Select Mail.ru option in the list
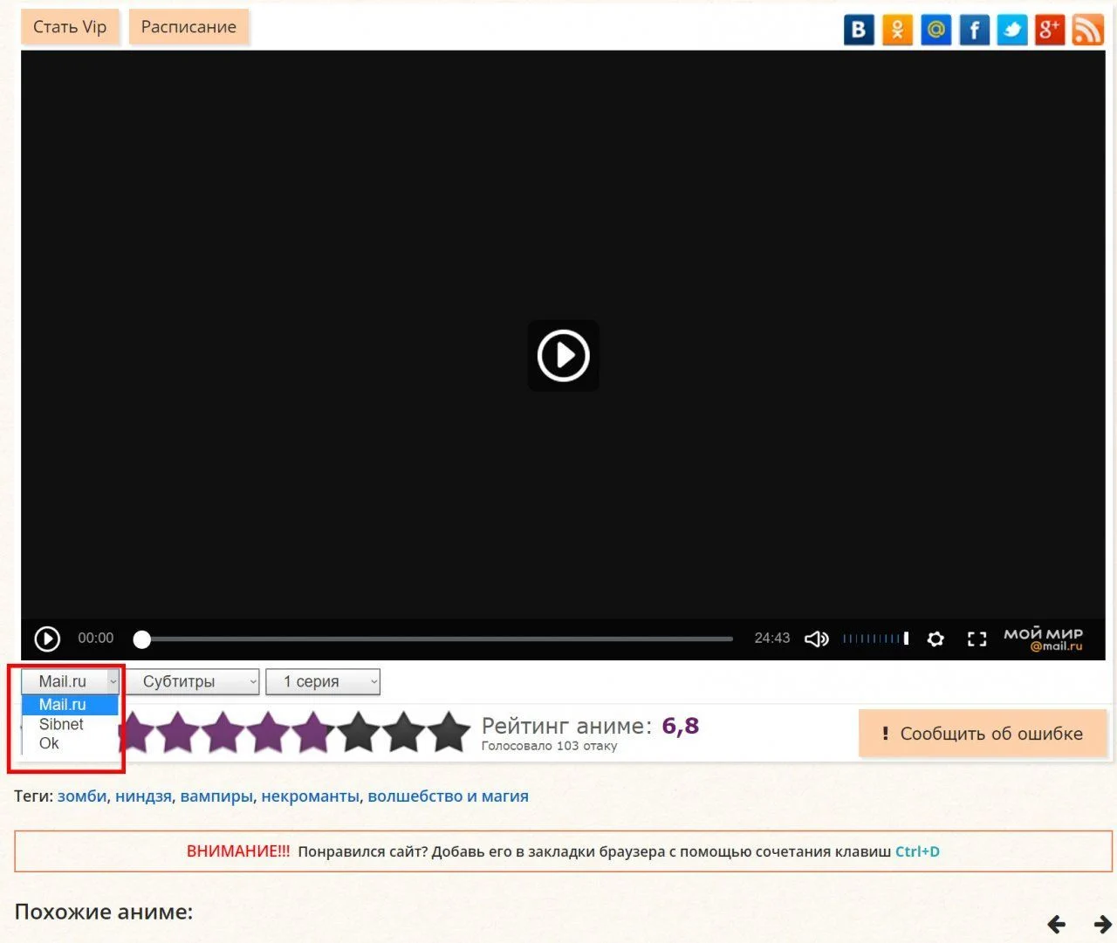 point(70,705)
